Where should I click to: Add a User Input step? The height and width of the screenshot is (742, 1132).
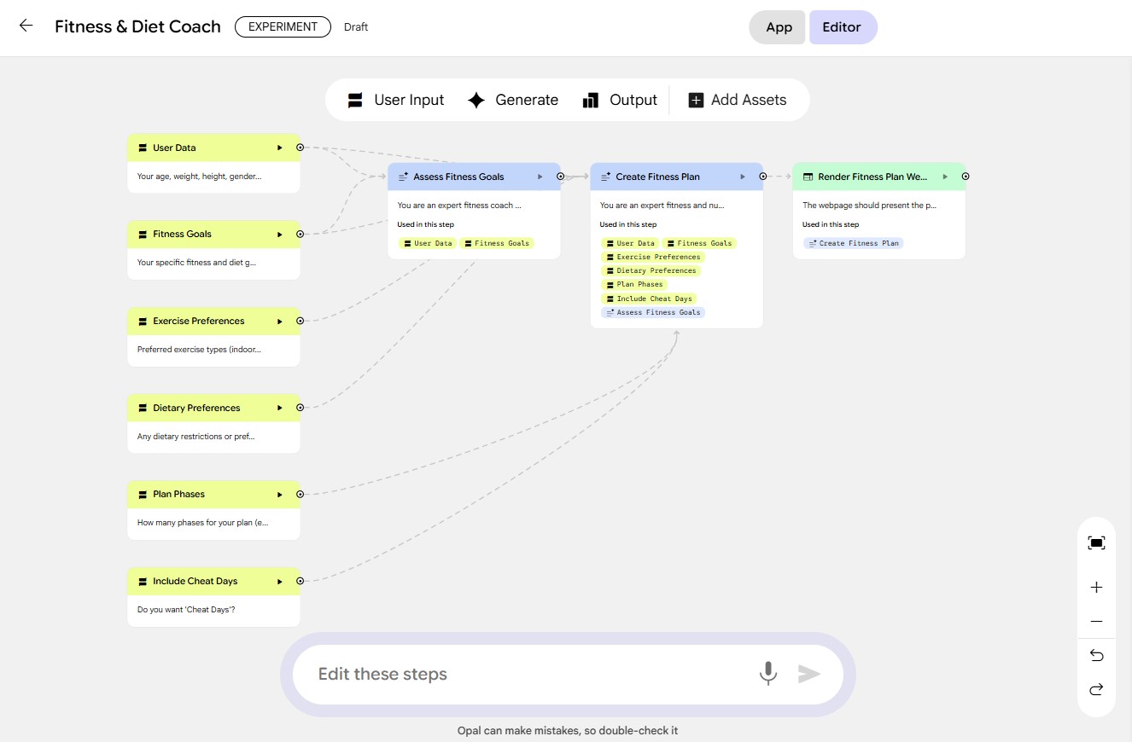click(396, 101)
